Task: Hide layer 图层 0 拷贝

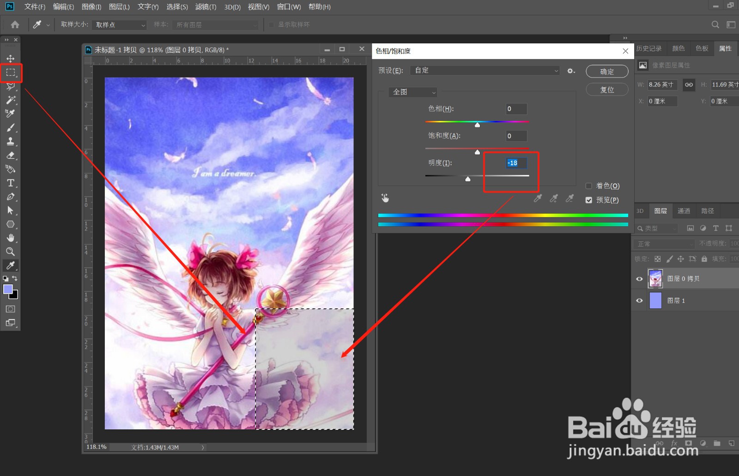Action: coord(639,279)
